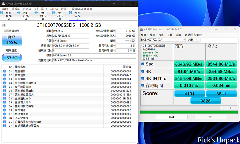Open 檔案(F) menu in CrystalDiskInfo

(5, 9)
